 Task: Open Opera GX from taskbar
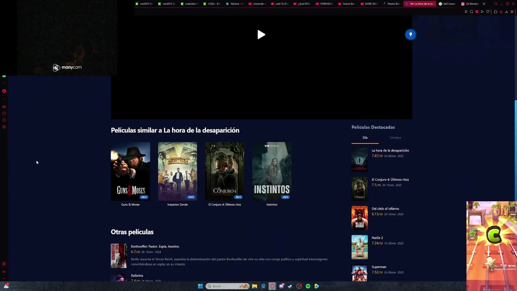tap(272, 286)
